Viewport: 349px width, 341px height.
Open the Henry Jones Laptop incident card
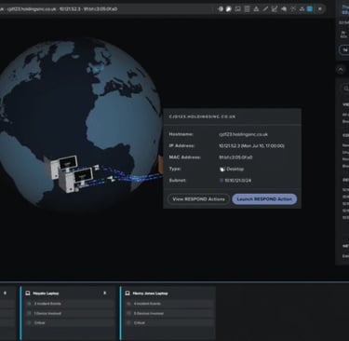tap(168, 313)
